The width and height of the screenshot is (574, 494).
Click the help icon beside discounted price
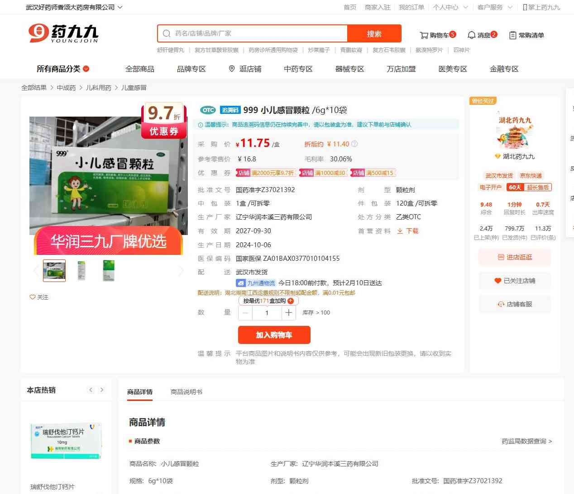click(354, 144)
